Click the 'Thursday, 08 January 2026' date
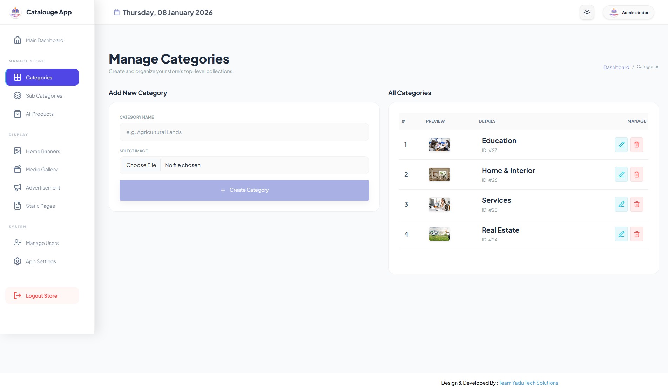This screenshot has width=668, height=392. click(168, 13)
